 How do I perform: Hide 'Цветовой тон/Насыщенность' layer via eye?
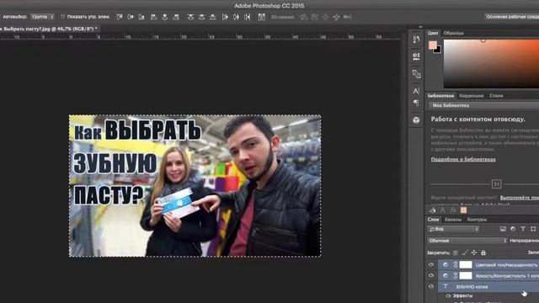click(x=431, y=264)
